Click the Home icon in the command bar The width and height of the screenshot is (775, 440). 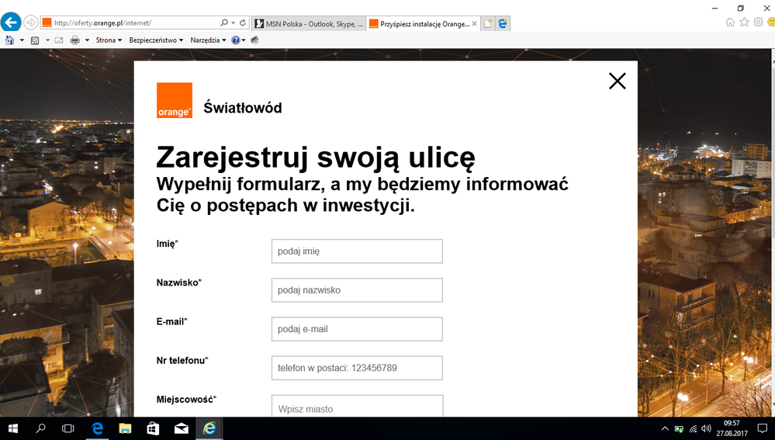9,40
